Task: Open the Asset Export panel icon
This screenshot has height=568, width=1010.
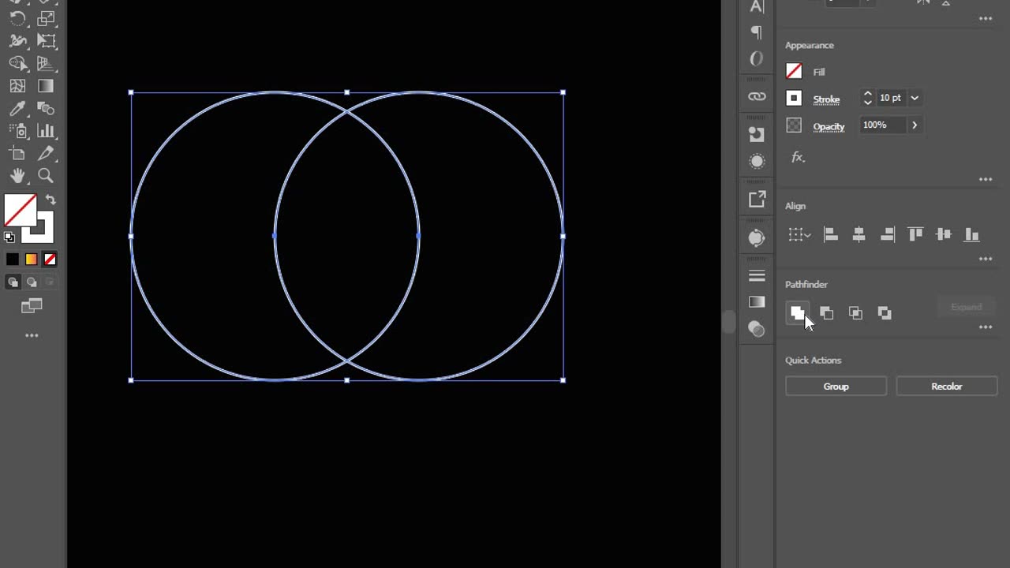Action: tap(757, 200)
